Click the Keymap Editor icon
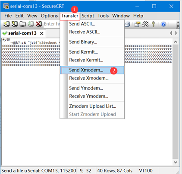This screenshot has width=182, height=174. coord(145,24)
